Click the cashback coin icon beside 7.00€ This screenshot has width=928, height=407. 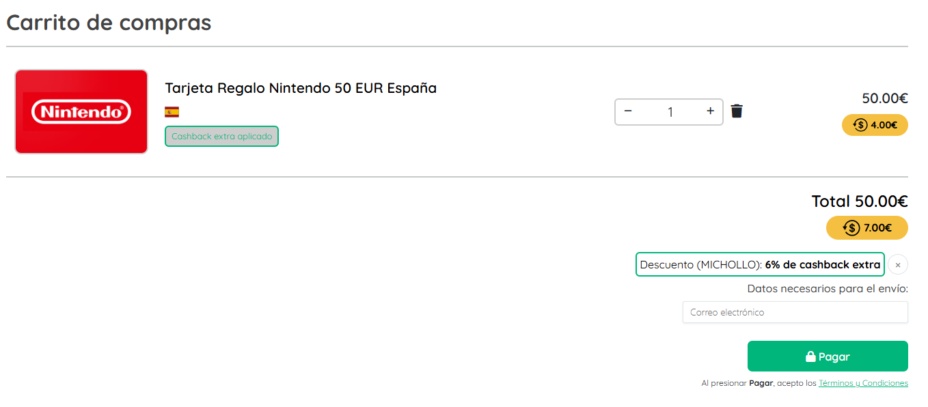[851, 228]
